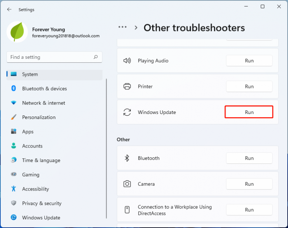Open Bluetooth & devices settings

click(54, 88)
